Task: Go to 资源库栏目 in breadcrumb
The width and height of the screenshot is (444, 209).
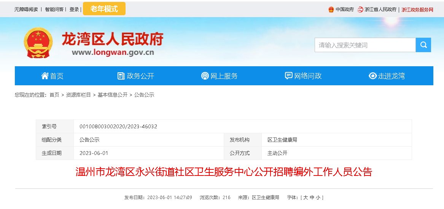Action: pyautogui.click(x=78, y=95)
